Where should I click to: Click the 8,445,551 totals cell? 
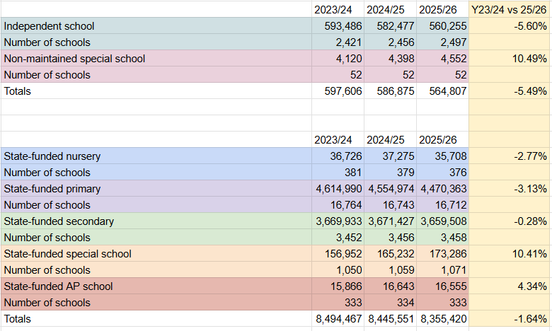(391, 319)
